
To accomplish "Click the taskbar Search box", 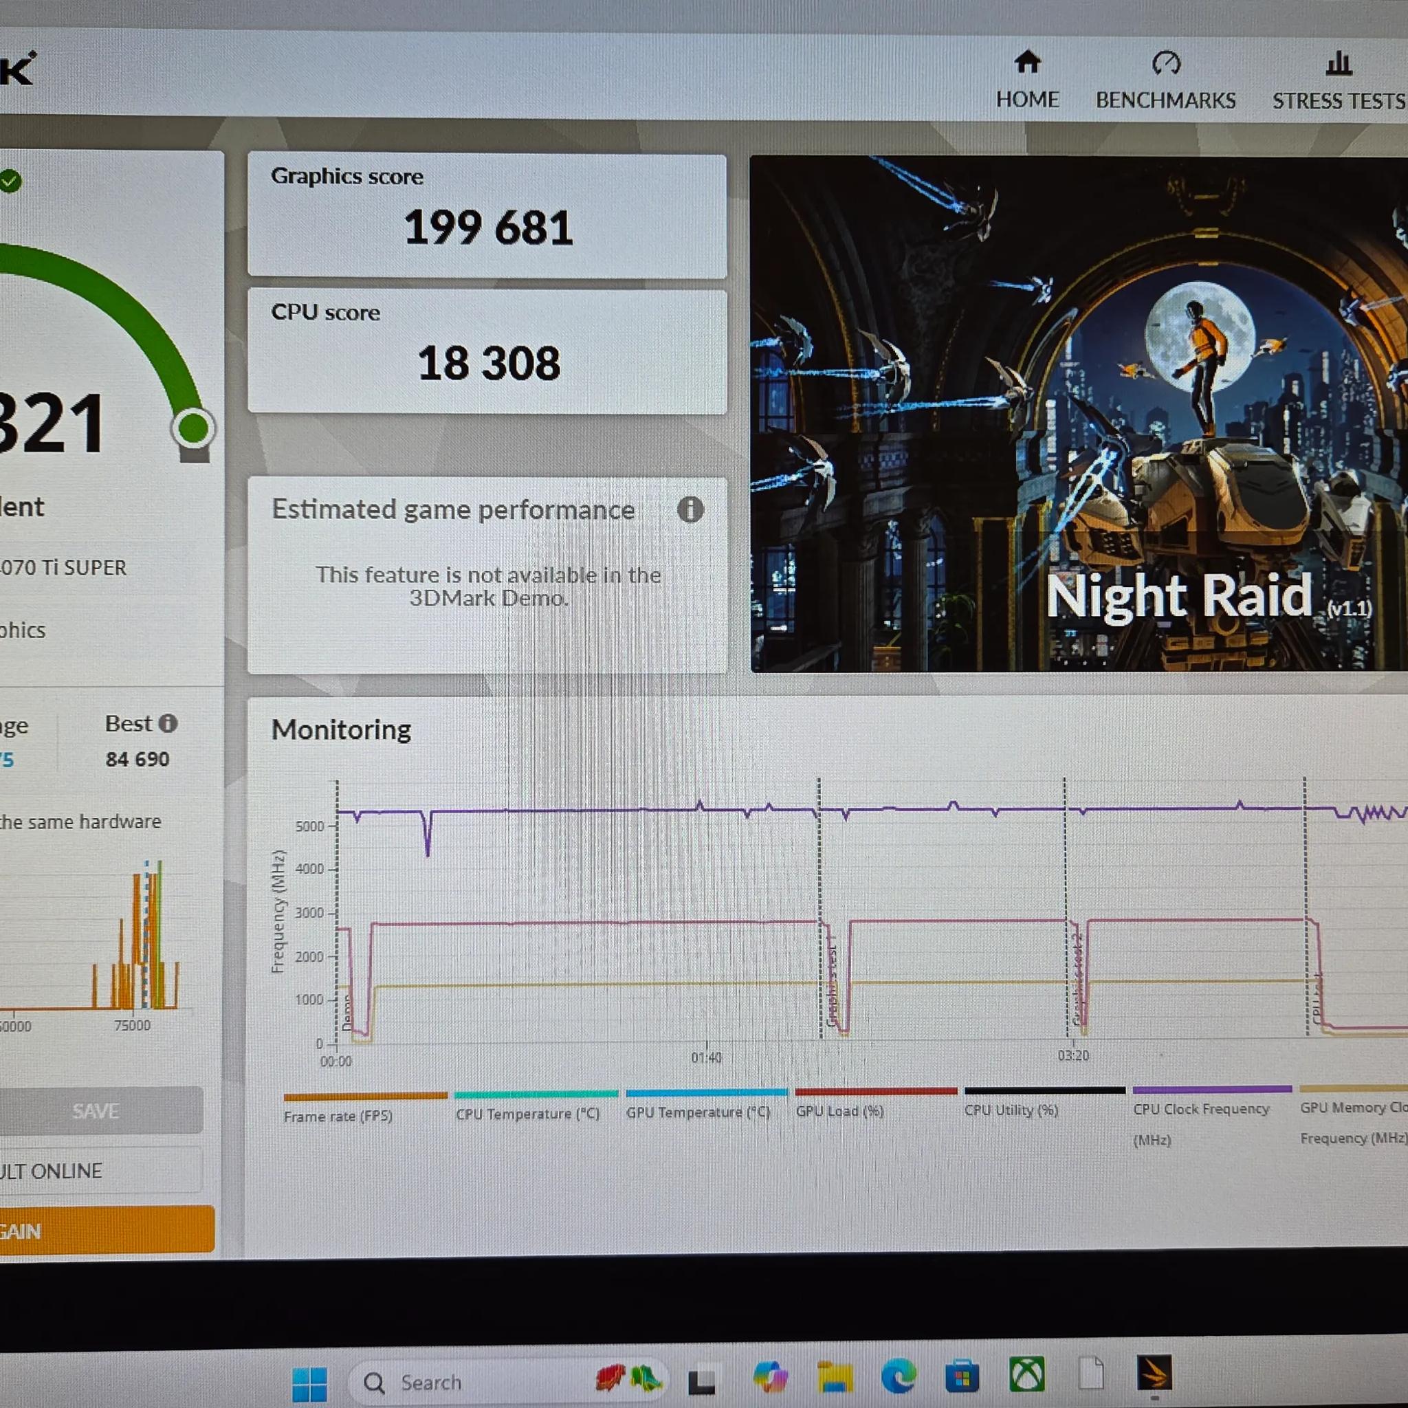I will [507, 1382].
